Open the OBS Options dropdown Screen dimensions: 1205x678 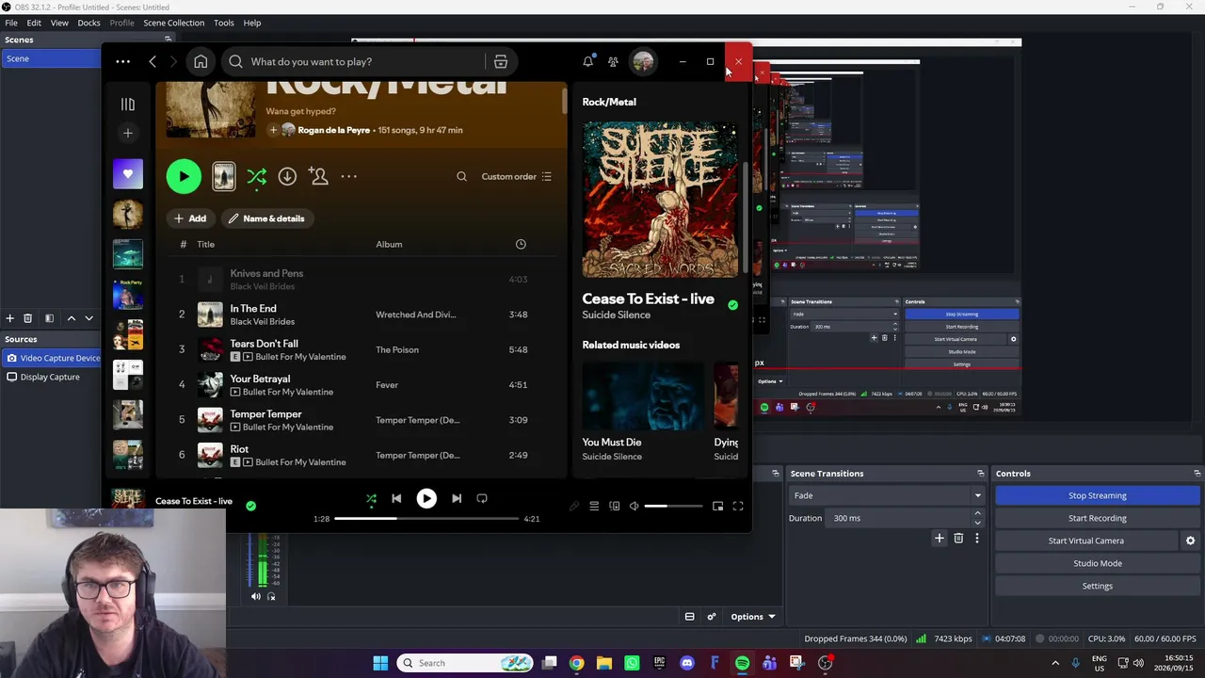[753, 617]
